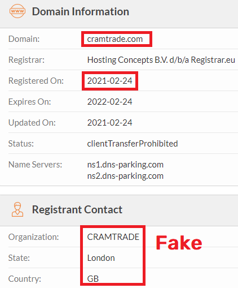Screen dimensions: 238x288
Task: Click the London state value
Action: [101, 258]
